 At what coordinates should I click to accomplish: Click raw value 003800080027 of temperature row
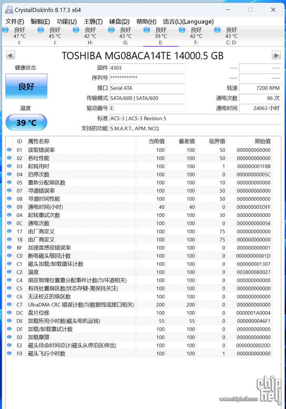coord(253,272)
